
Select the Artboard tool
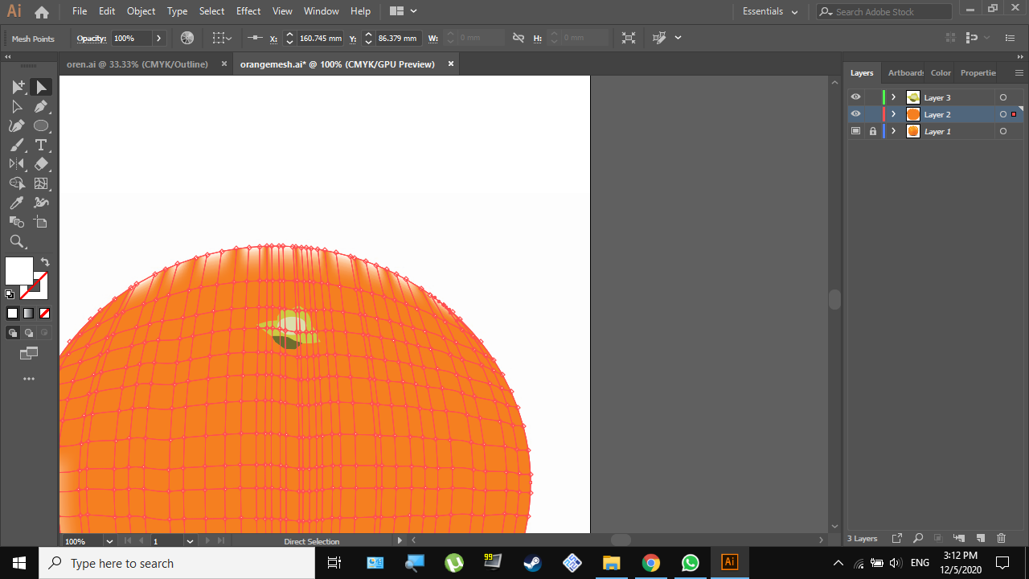tap(41, 222)
